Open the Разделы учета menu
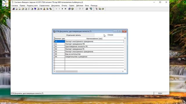Image resolution: width=186 pixels, height=104 pixels. [x=32, y=5]
